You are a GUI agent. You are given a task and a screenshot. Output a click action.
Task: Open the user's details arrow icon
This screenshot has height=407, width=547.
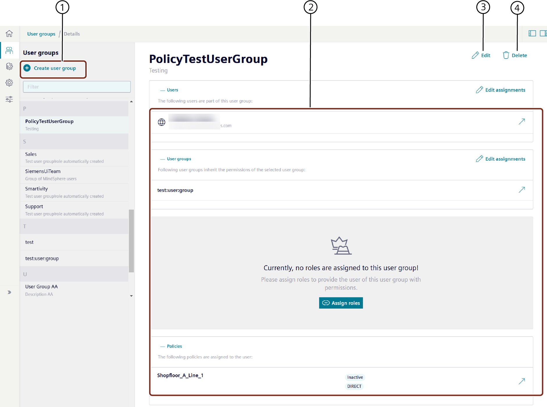pos(522,122)
